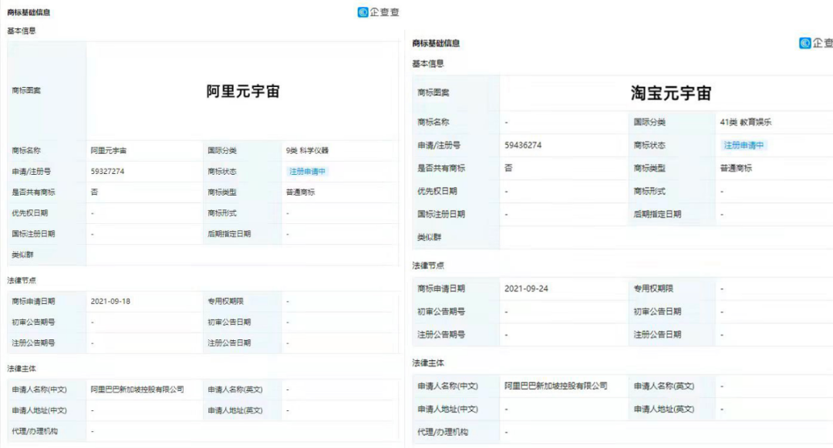Select the 9类 科学仪器 classification value

tap(307, 151)
